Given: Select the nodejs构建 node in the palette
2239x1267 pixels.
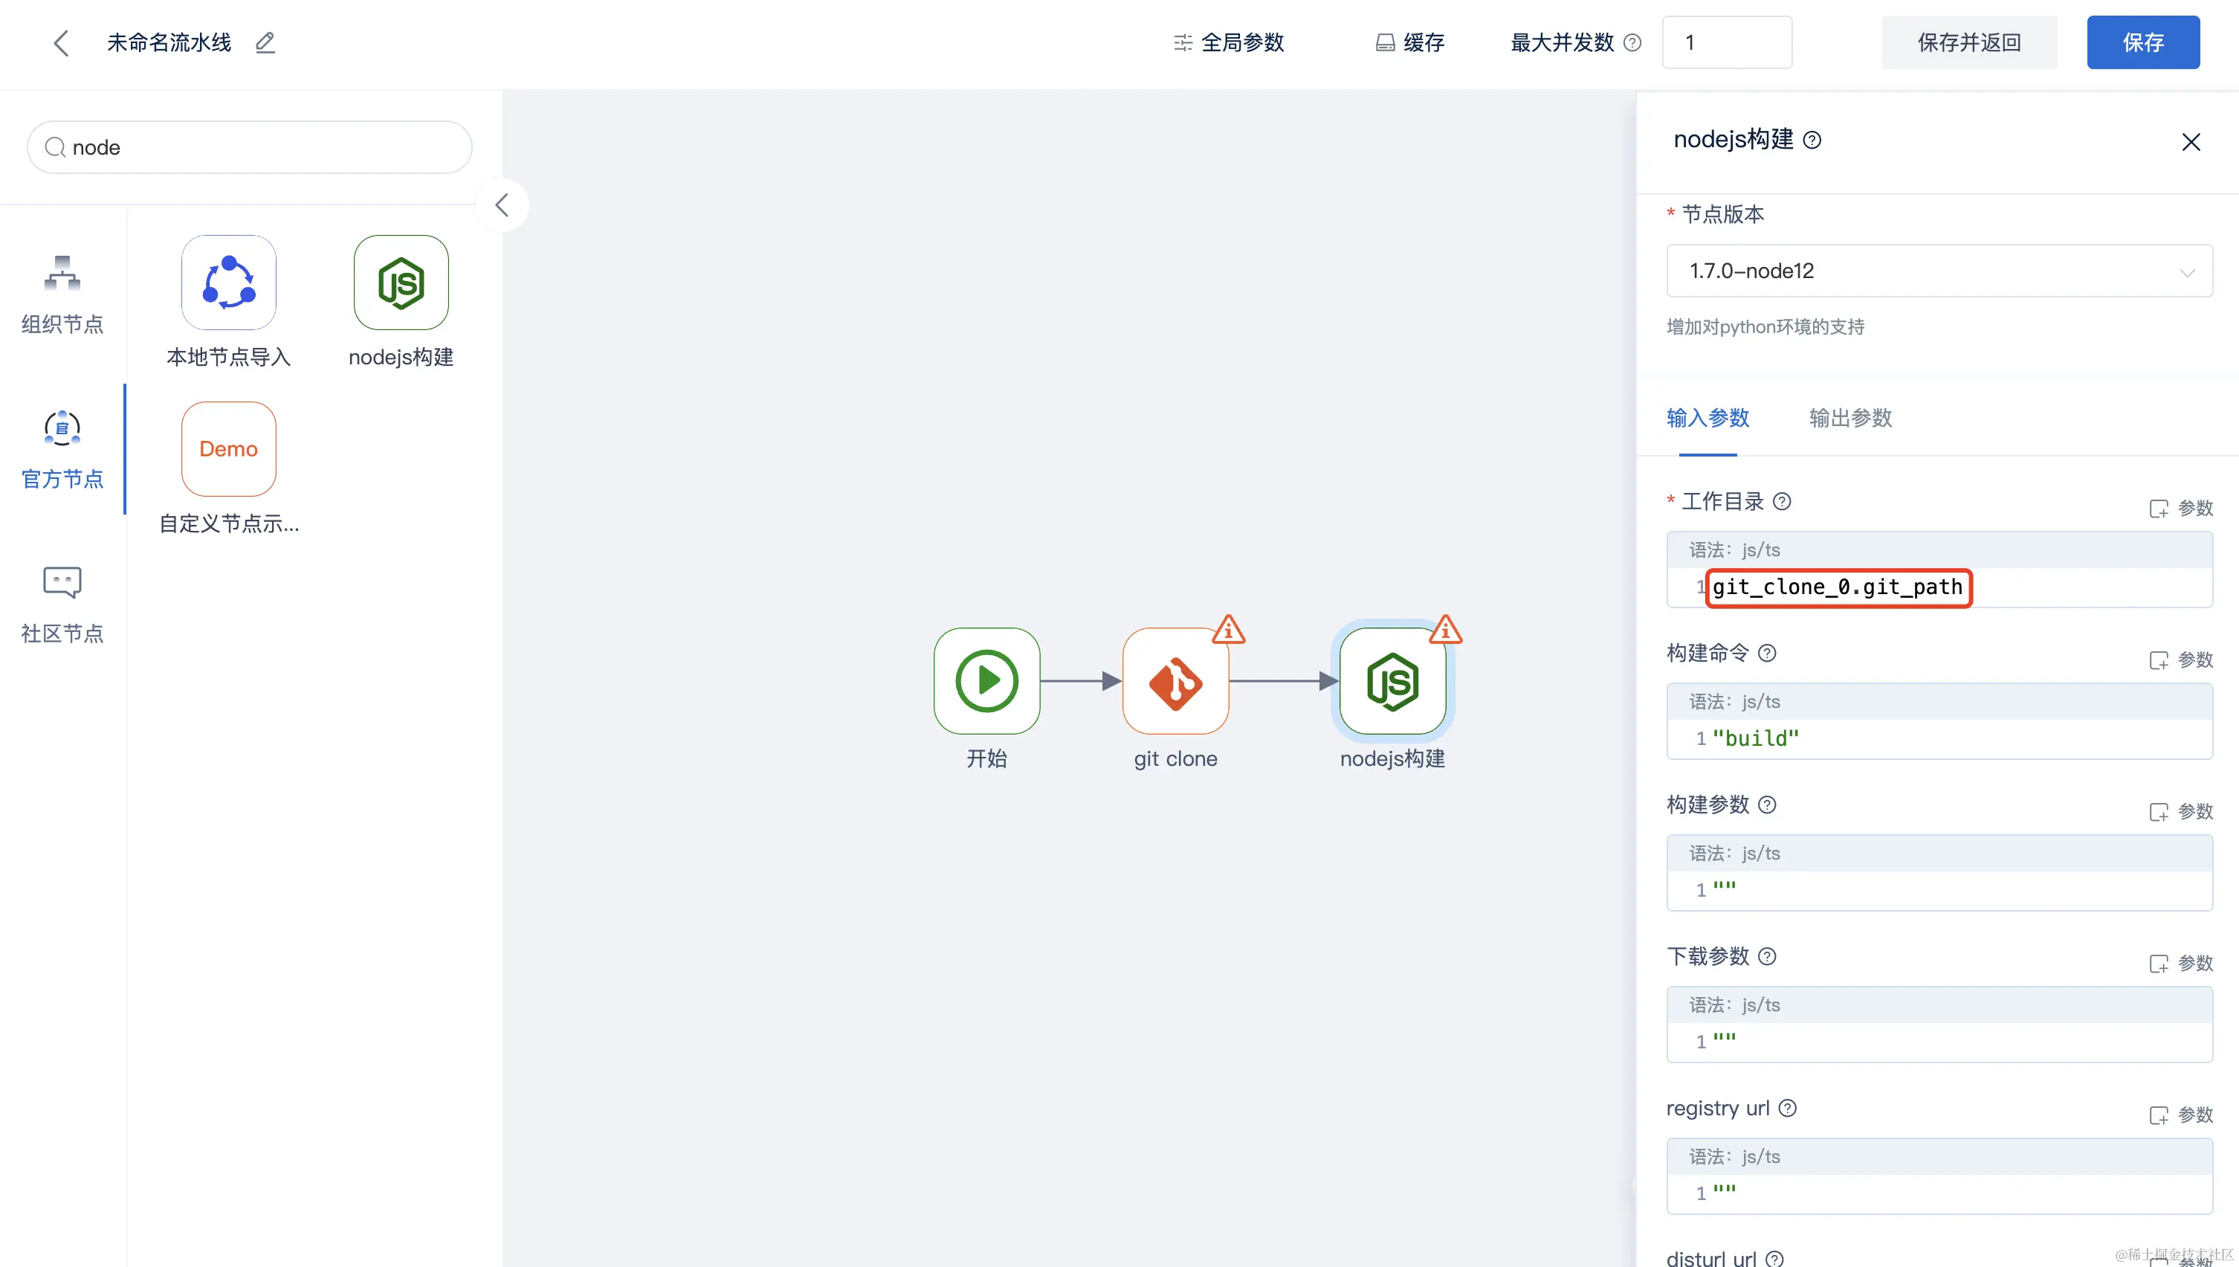Looking at the screenshot, I should coord(401,283).
